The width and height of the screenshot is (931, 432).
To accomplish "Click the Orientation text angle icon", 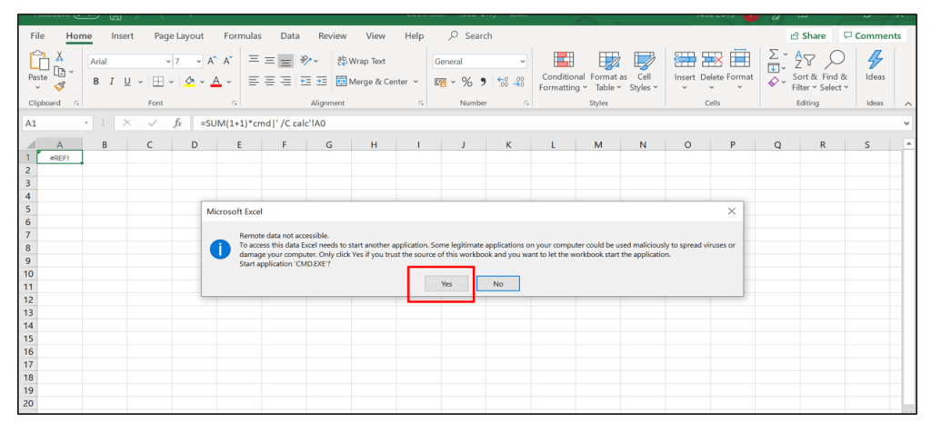I will tap(305, 61).
